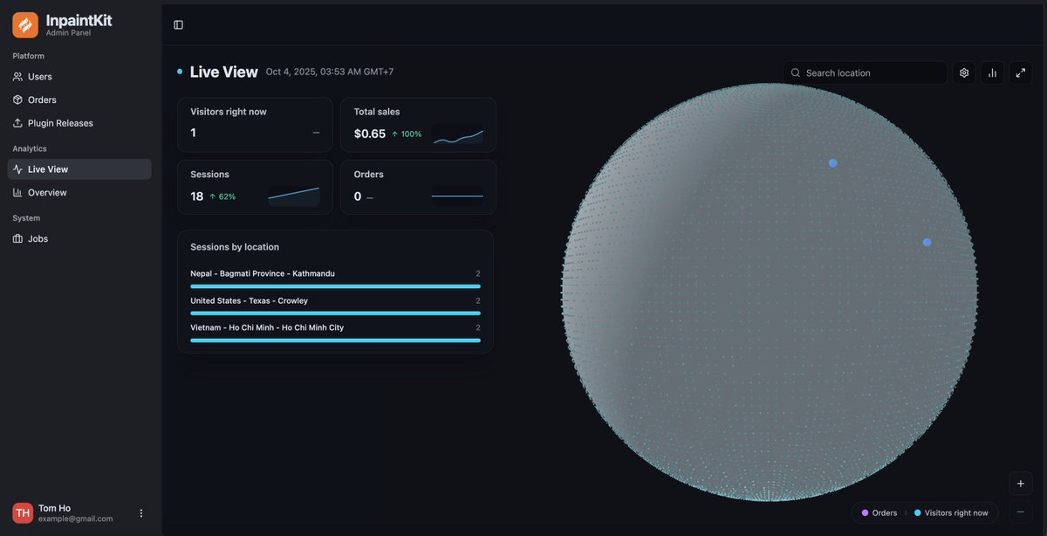The width and height of the screenshot is (1047, 536).
Task: Select Live View in Analytics
Action: (79, 169)
